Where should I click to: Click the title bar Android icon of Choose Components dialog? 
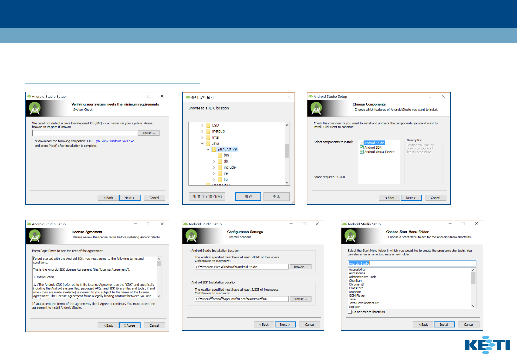coord(311,96)
